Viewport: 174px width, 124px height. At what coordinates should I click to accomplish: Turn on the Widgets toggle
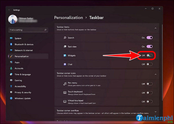tap(149, 55)
